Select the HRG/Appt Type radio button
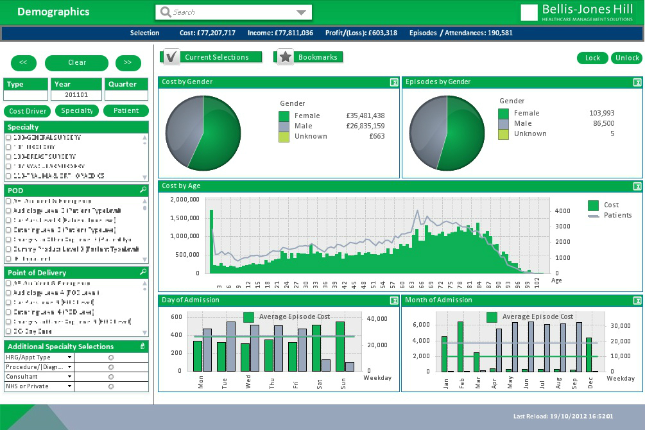The width and height of the screenshot is (645, 430). [x=111, y=357]
